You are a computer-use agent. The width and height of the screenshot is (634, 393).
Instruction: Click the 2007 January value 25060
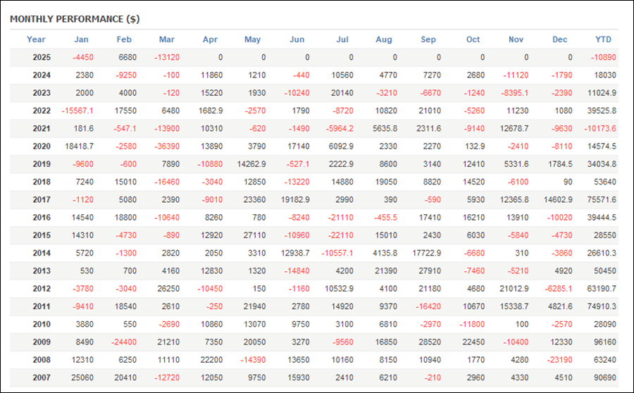pyautogui.click(x=82, y=378)
